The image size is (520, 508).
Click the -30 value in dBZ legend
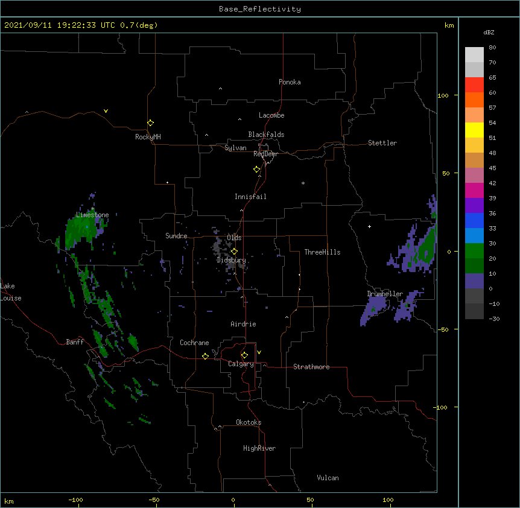494,319
